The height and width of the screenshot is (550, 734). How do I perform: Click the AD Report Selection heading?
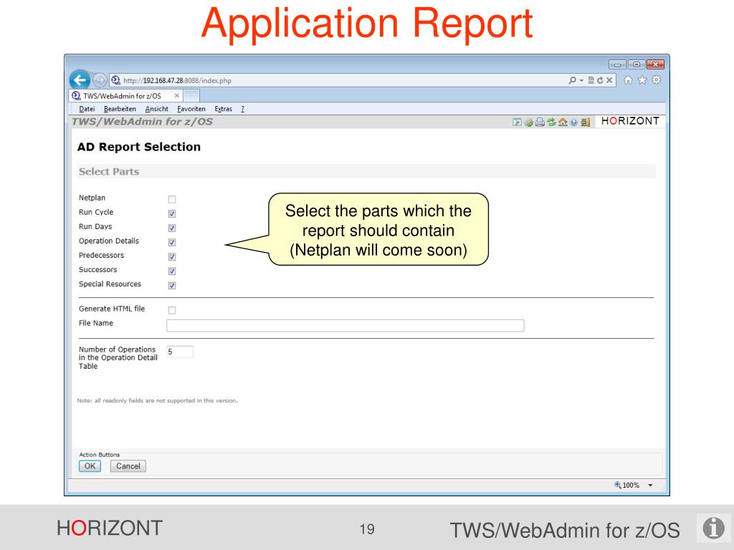(x=138, y=147)
